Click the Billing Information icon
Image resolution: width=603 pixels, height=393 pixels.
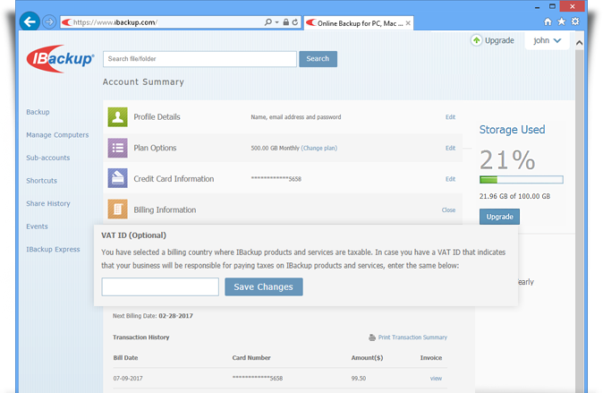(118, 209)
